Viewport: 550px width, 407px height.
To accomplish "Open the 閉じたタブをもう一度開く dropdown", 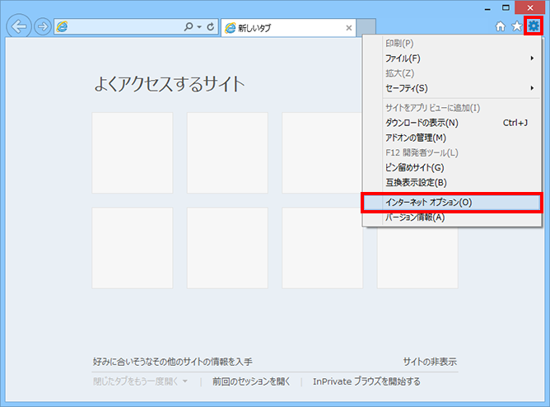I will (141, 381).
